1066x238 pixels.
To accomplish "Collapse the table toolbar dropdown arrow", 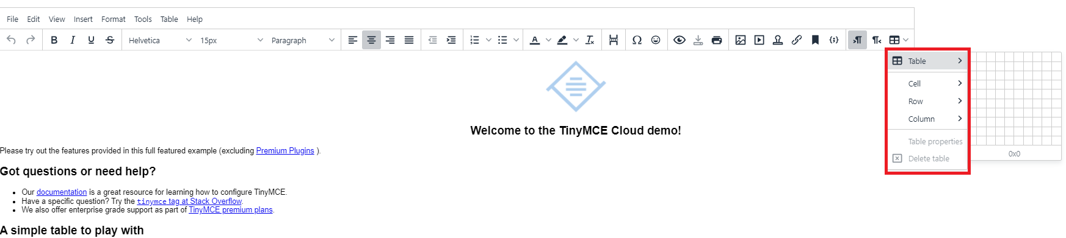I will [x=906, y=40].
